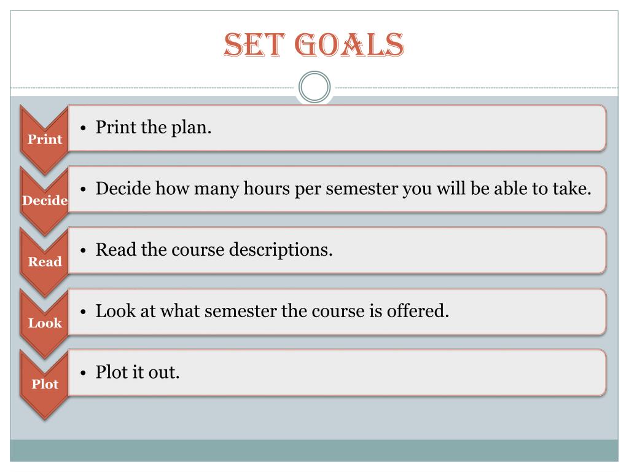
Task: Select the 'Print the plan.' text box
Action: 337,128
